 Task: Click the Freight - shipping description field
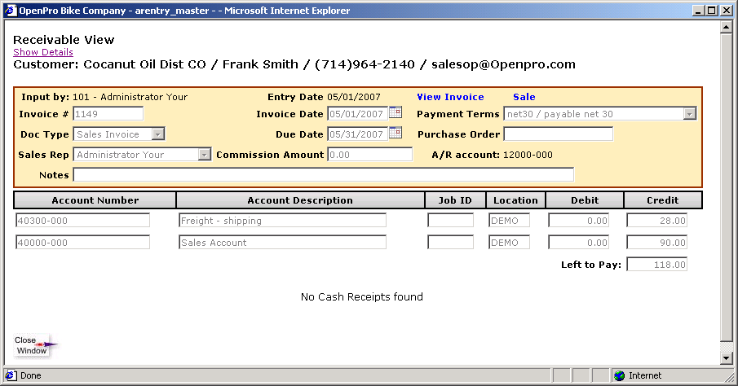(x=282, y=221)
